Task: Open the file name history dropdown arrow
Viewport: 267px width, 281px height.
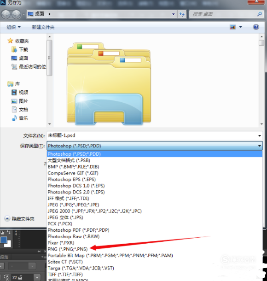Action: (260, 135)
